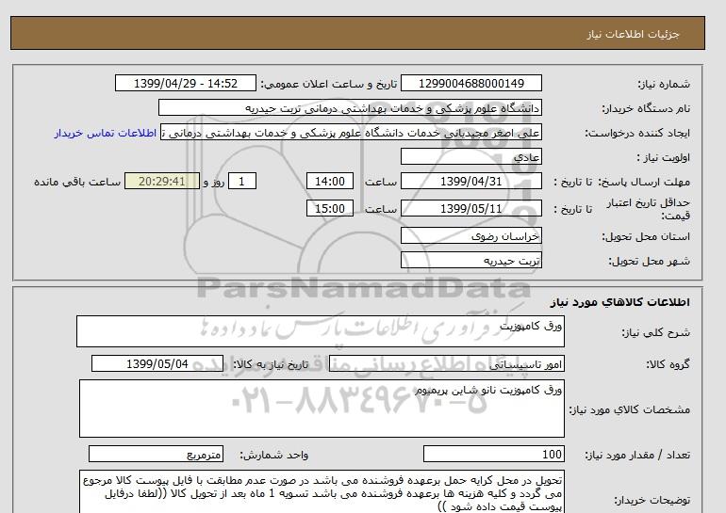Click the unit of measure field مترمربع
The height and width of the screenshot is (513, 726).
pos(156,455)
